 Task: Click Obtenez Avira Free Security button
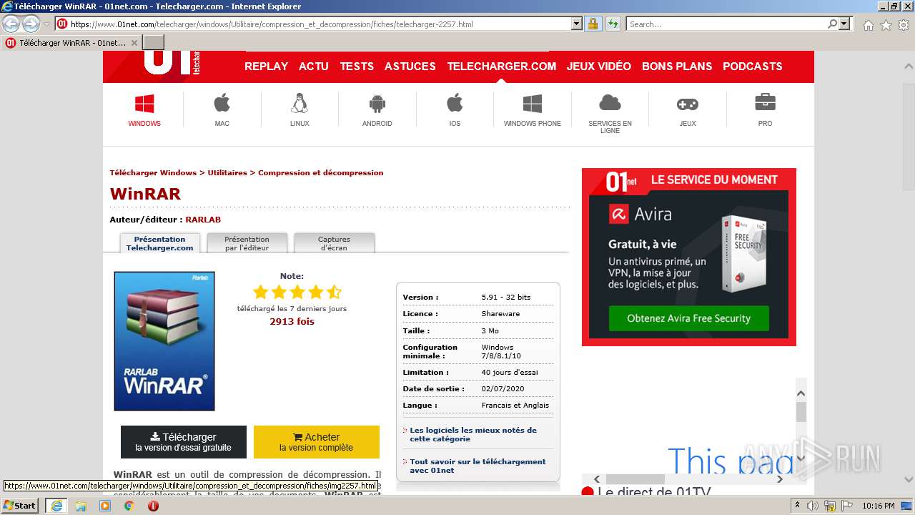click(689, 318)
